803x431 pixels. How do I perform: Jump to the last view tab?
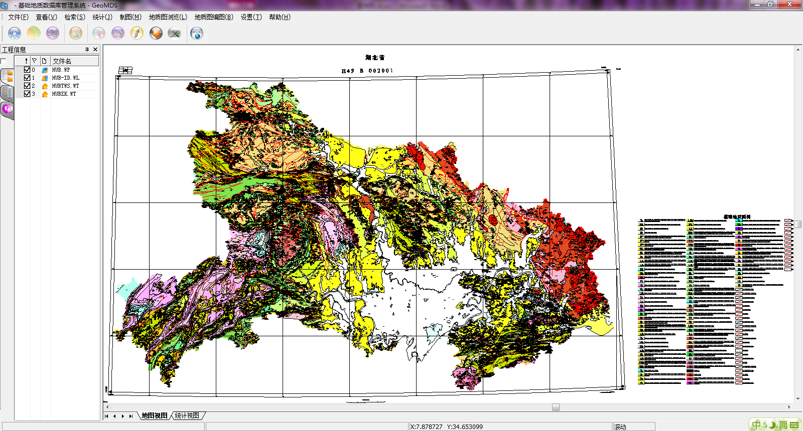tap(131, 416)
